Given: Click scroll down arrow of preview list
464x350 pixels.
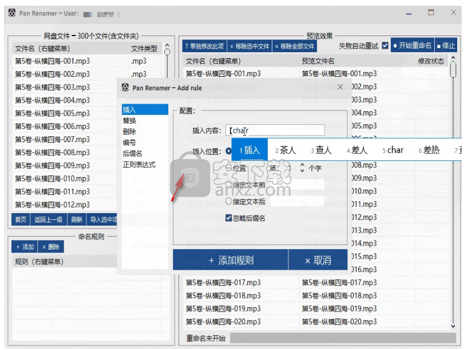Looking at the screenshot, I should (453, 326).
